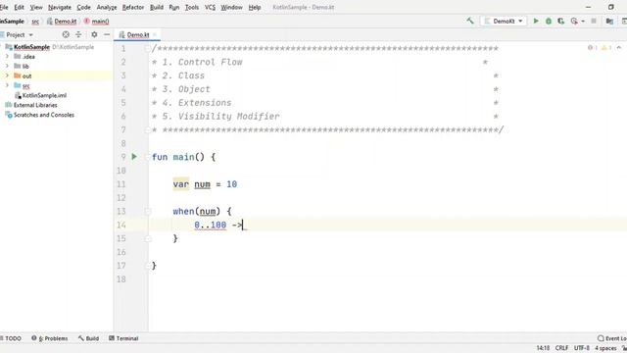The width and height of the screenshot is (627, 353).
Task: Select External Libraries node
Action: click(x=35, y=105)
